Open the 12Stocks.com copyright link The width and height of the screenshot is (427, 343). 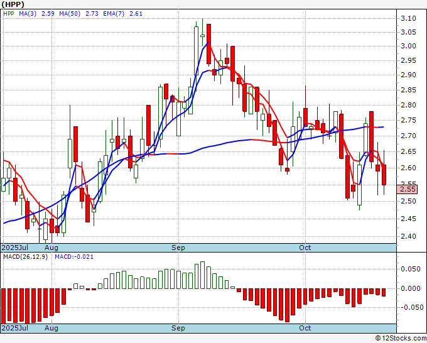[x=401, y=339]
